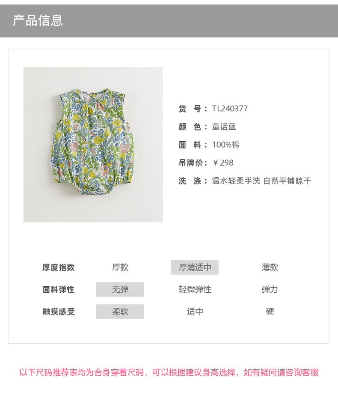Choose 无弹 fabric elasticity
Screen dimensions: 338x395
(x=120, y=289)
